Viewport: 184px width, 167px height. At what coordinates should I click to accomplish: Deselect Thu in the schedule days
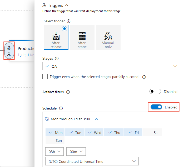tap(113, 132)
